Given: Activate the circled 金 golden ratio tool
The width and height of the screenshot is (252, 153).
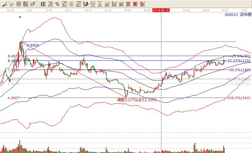Looking at the screenshot, I should pyautogui.click(x=71, y=4).
